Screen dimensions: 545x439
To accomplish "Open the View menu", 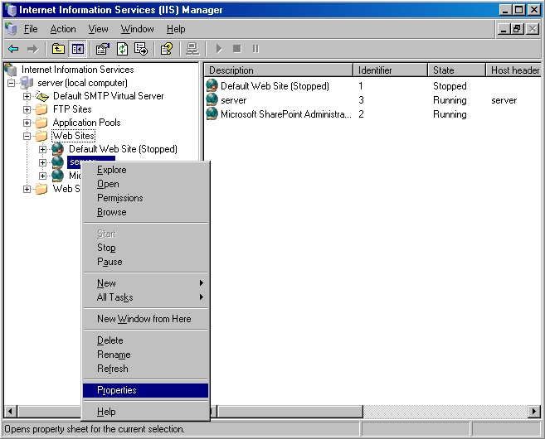I will point(98,29).
